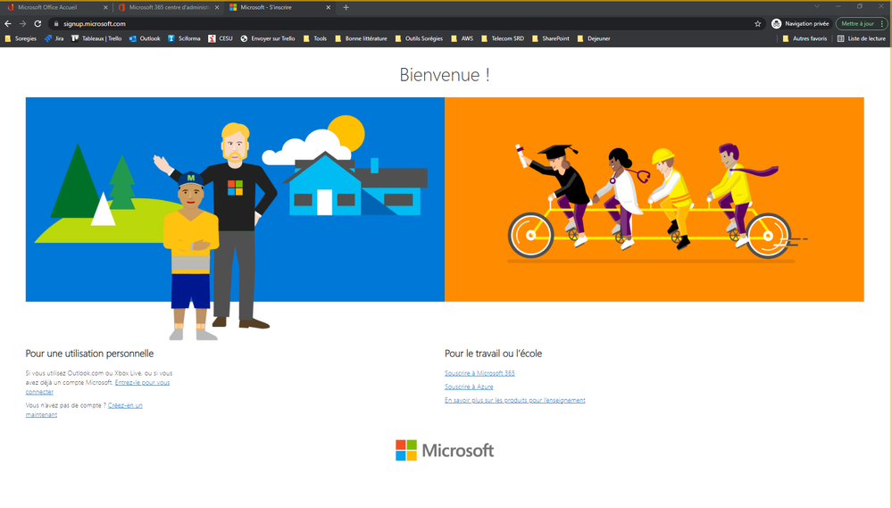Image resolution: width=892 pixels, height=508 pixels.
Task: Click the Microsoft logo at page bottom
Action: (x=445, y=451)
